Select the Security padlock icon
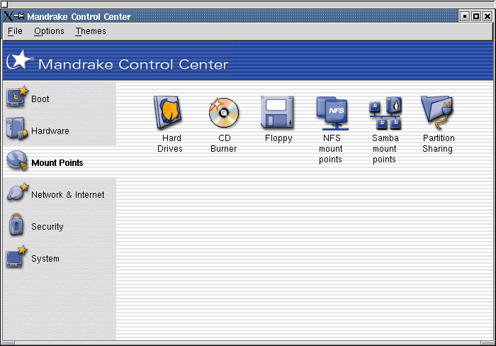The height and width of the screenshot is (346, 496). (x=16, y=225)
